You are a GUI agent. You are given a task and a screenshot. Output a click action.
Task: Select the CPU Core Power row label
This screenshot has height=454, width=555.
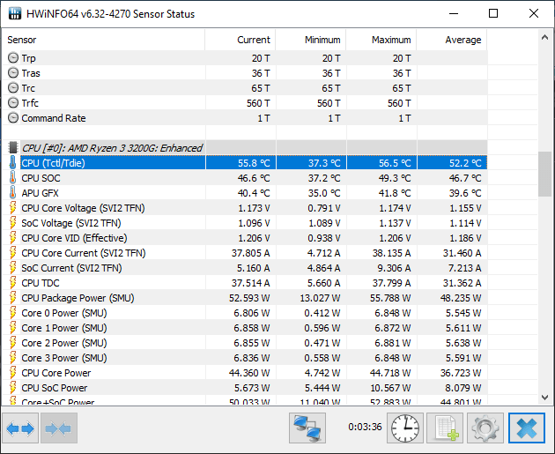[x=55, y=373]
